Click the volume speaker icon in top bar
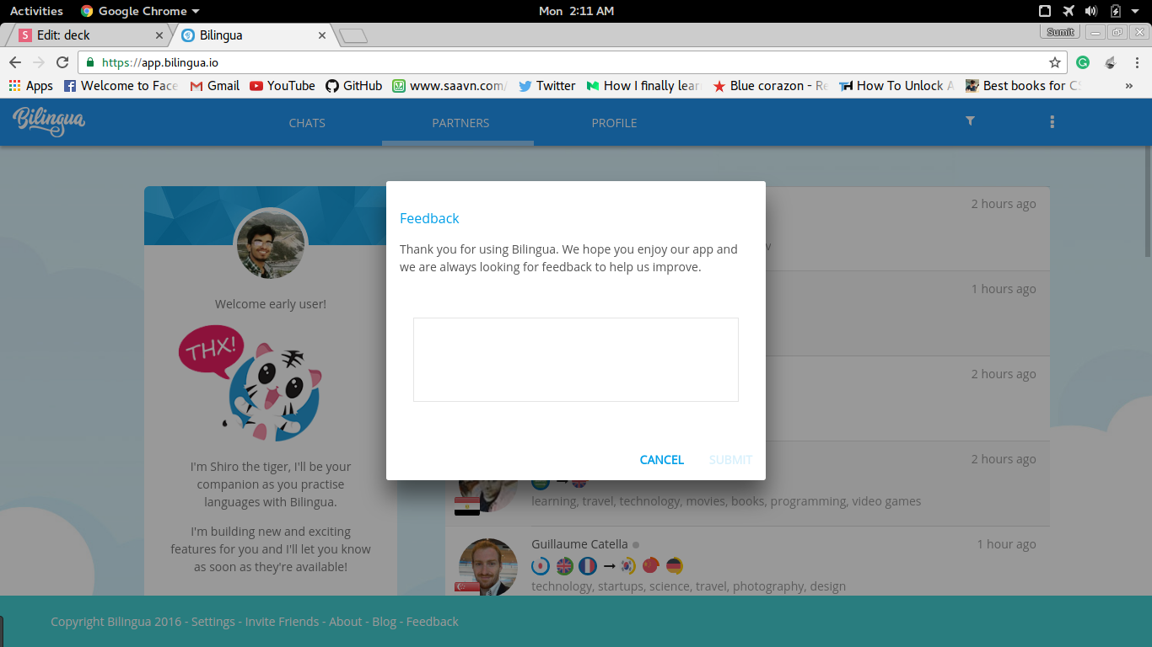The height and width of the screenshot is (647, 1152). (x=1091, y=11)
